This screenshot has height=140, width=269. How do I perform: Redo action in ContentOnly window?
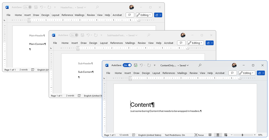tap(149, 65)
